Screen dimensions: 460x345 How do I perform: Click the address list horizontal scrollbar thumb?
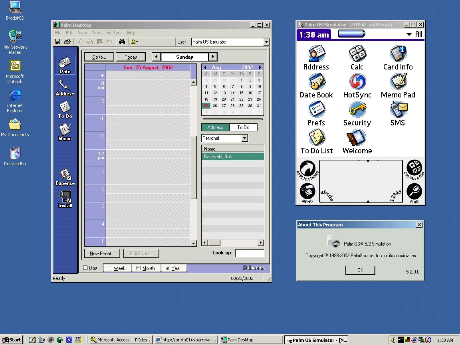tap(214, 243)
